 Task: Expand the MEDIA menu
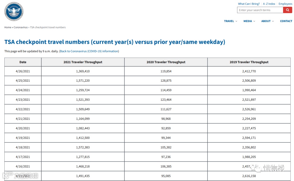pyautogui.click(x=249, y=21)
